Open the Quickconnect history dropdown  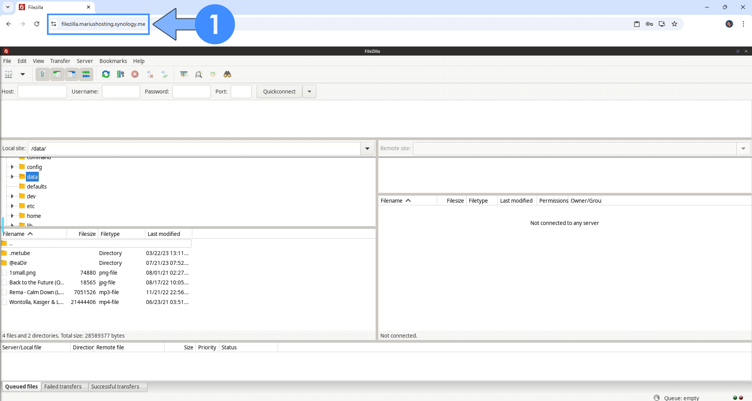tap(309, 92)
